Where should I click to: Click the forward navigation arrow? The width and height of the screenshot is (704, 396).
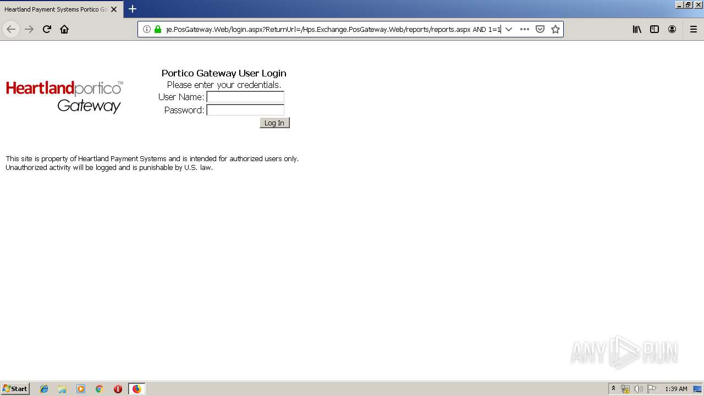tap(29, 29)
